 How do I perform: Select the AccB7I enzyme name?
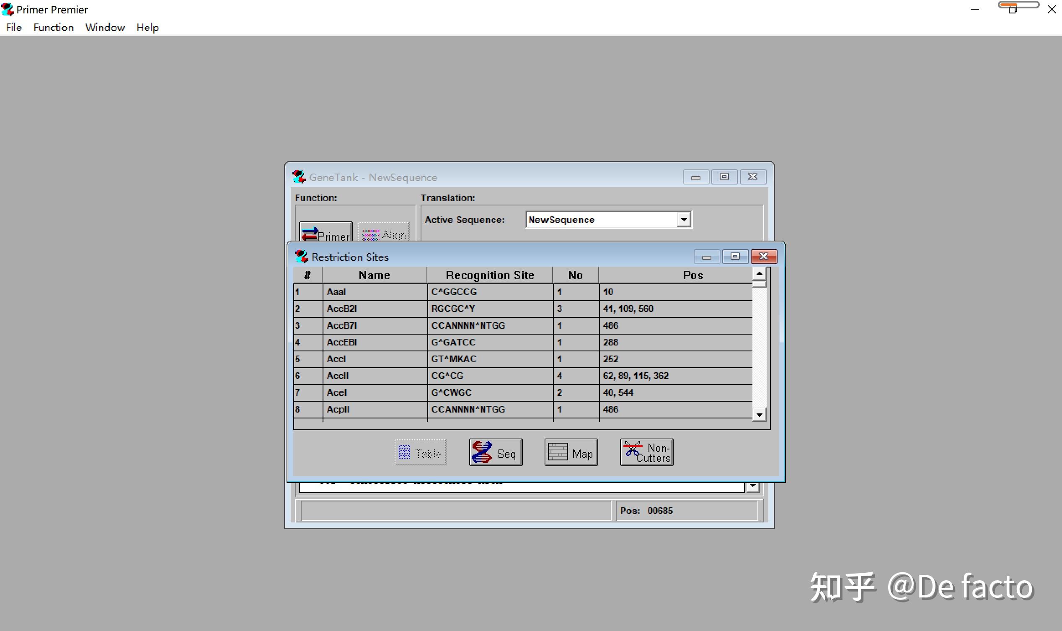point(341,326)
